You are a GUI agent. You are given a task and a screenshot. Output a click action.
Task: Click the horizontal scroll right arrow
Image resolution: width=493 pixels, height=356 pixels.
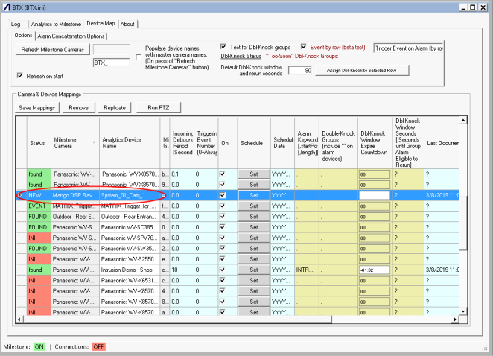(455, 320)
